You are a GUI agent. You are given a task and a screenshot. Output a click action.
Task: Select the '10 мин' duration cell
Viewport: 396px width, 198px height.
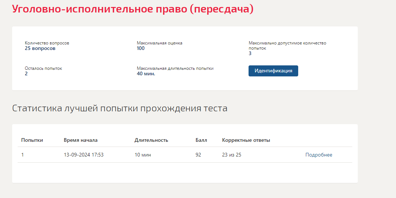[x=143, y=155]
